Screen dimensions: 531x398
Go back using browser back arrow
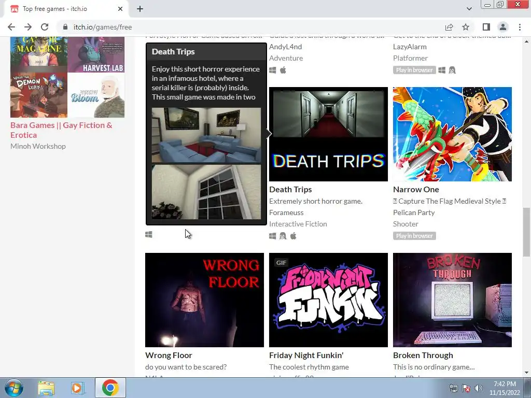(11, 27)
